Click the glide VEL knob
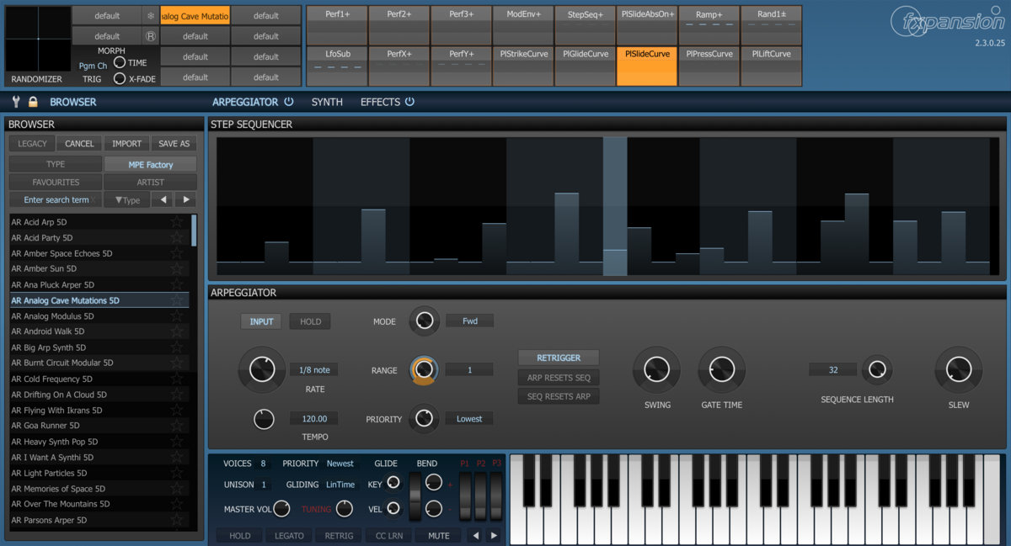 393,508
